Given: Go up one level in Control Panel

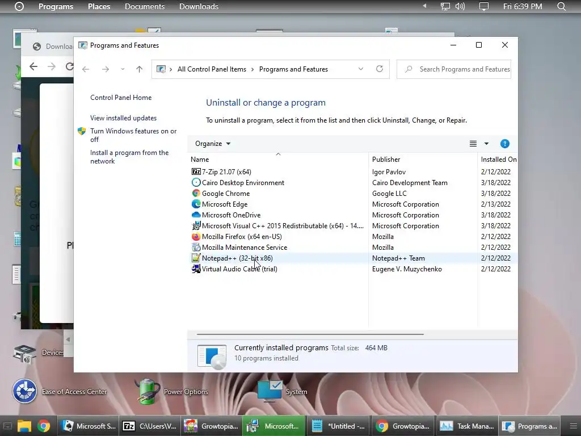Looking at the screenshot, I should [140, 69].
